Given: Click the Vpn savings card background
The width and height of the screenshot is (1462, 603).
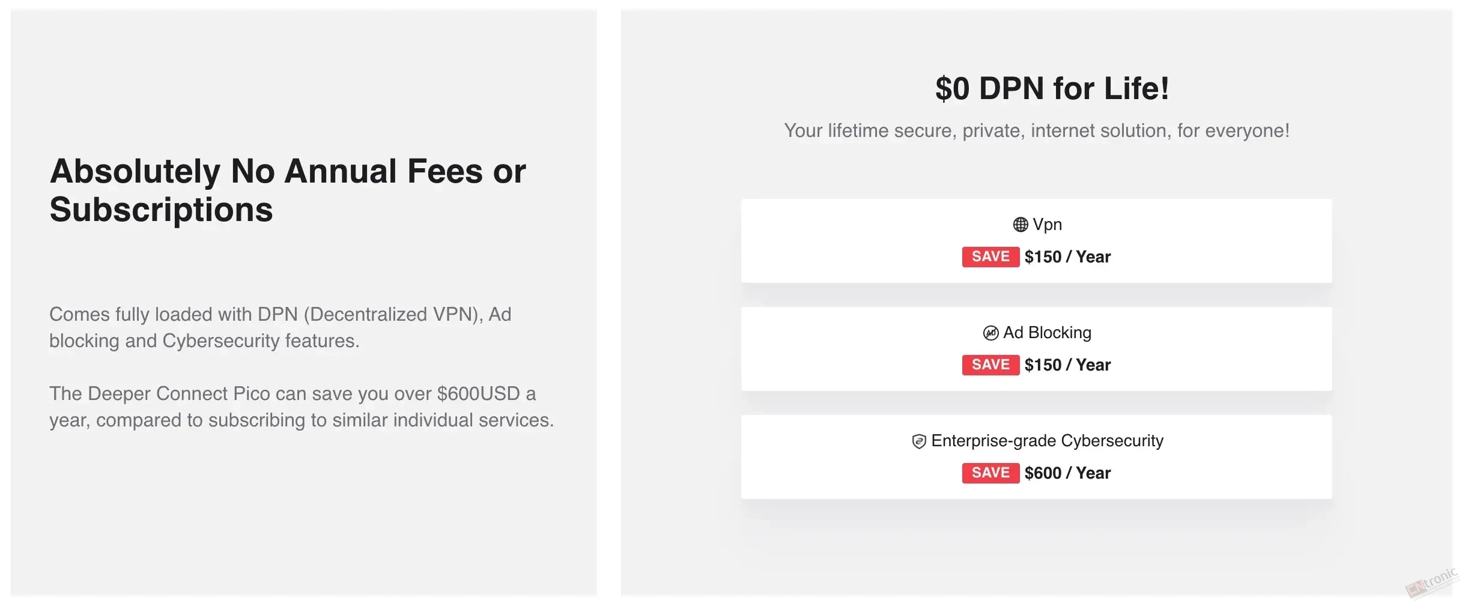Looking at the screenshot, I should click(x=1036, y=241).
